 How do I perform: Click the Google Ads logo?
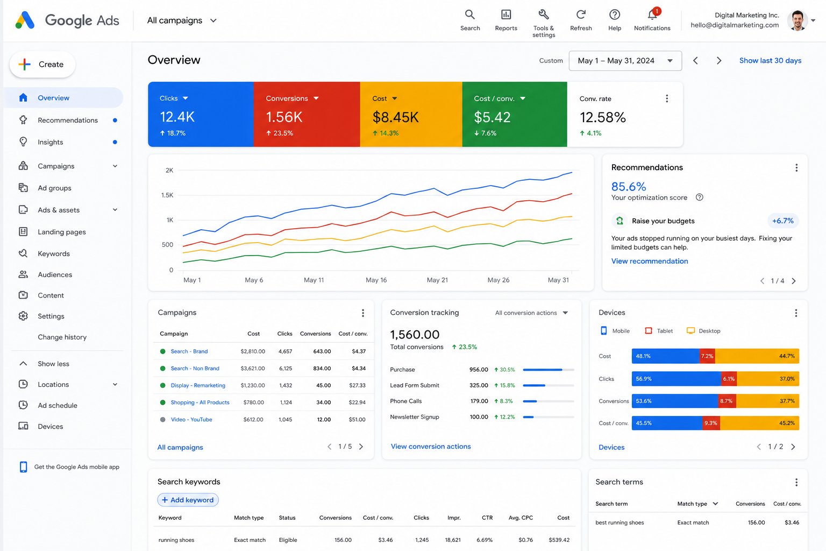[x=67, y=20]
